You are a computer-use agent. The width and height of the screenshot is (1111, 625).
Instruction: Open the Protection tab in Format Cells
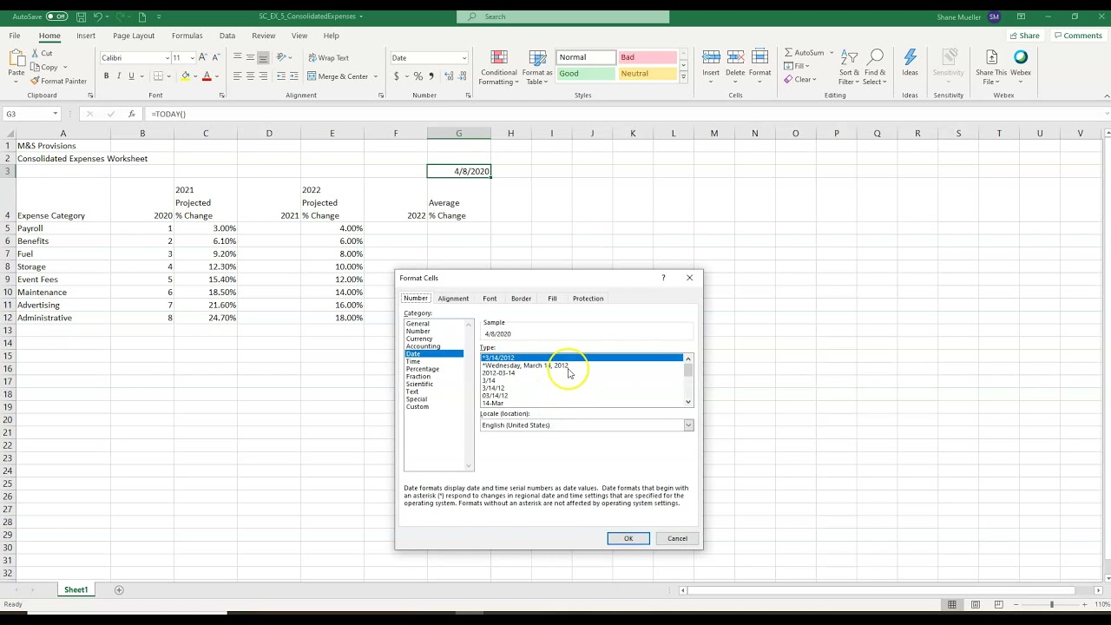coord(588,299)
